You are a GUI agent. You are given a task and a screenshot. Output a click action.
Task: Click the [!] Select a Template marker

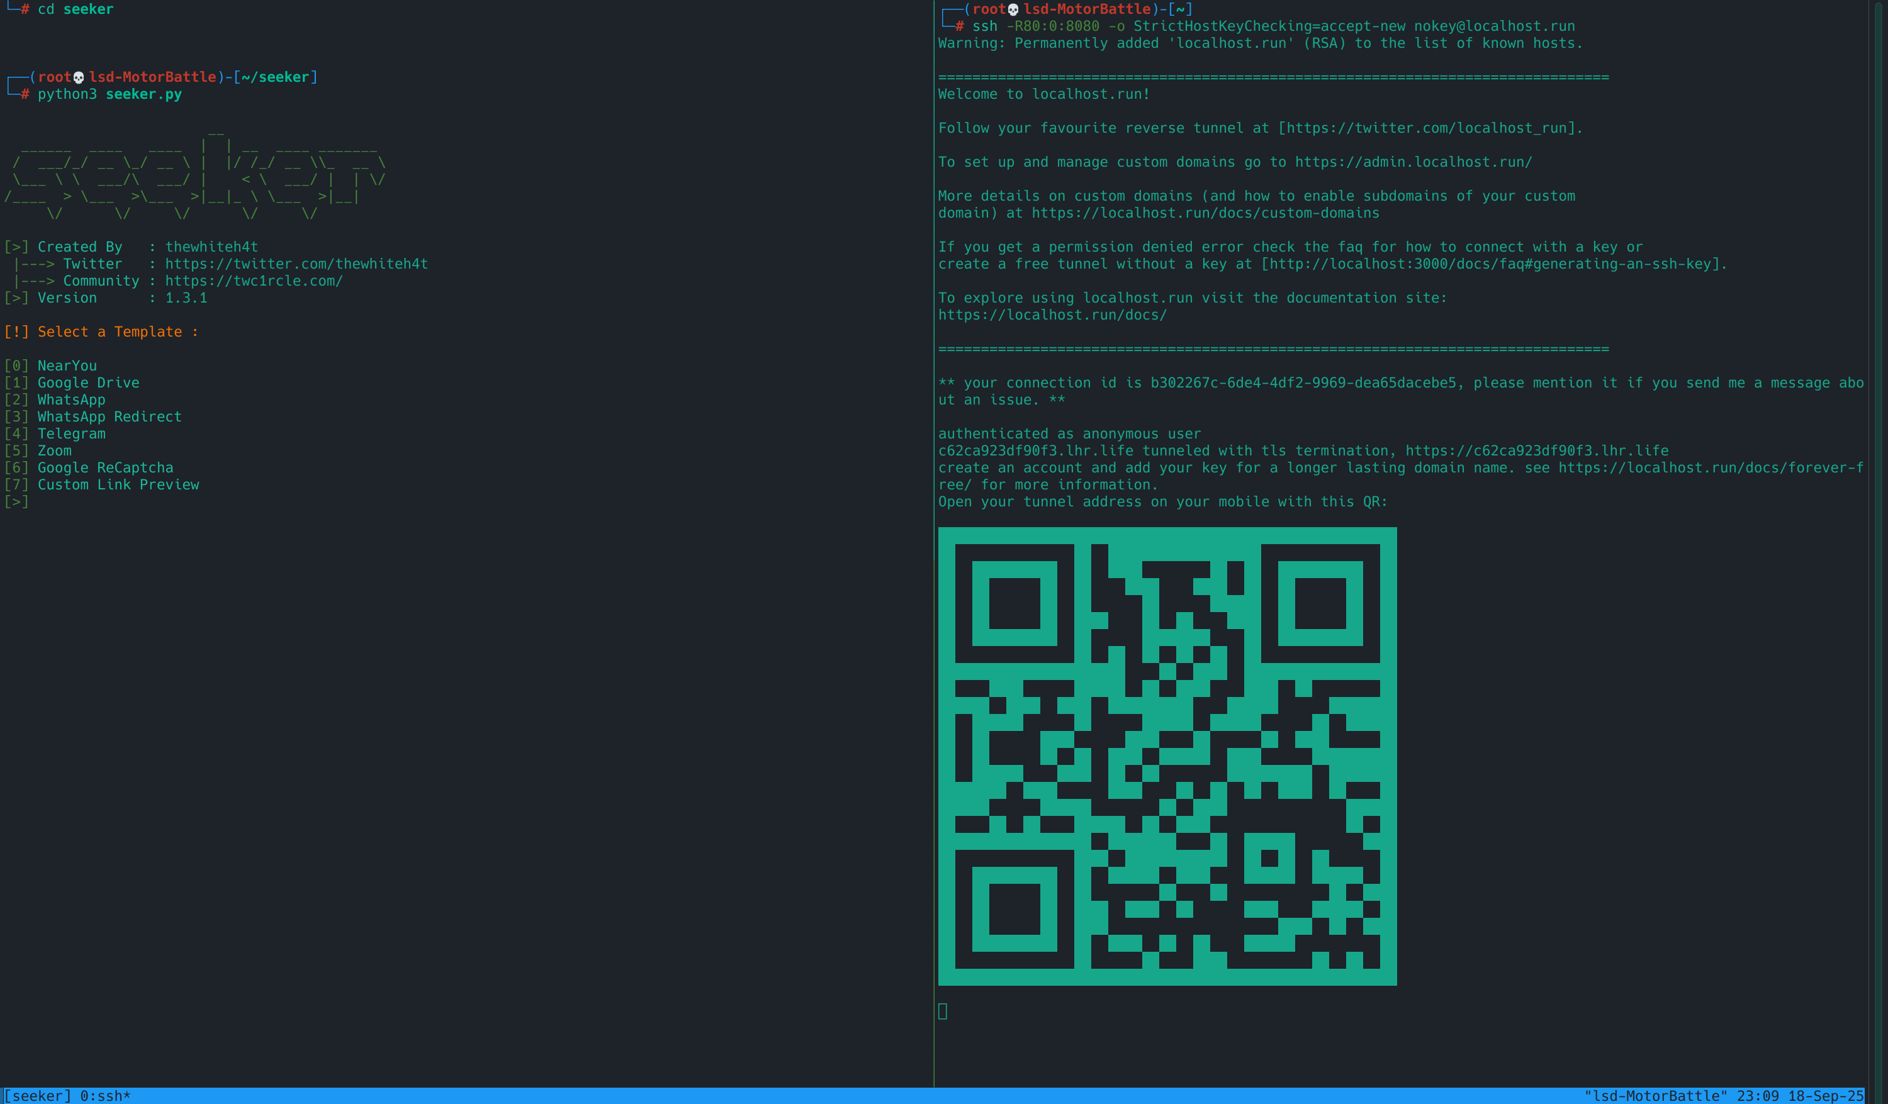point(16,332)
